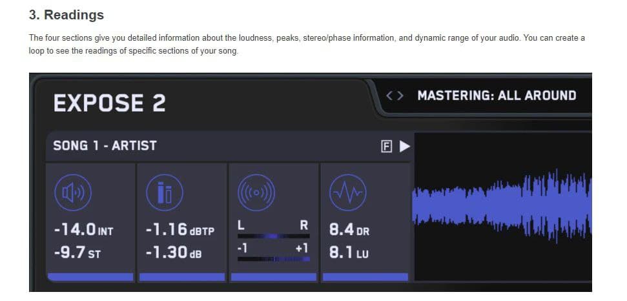Click the loudness speaker icon
The image size is (627, 301).
(x=73, y=192)
